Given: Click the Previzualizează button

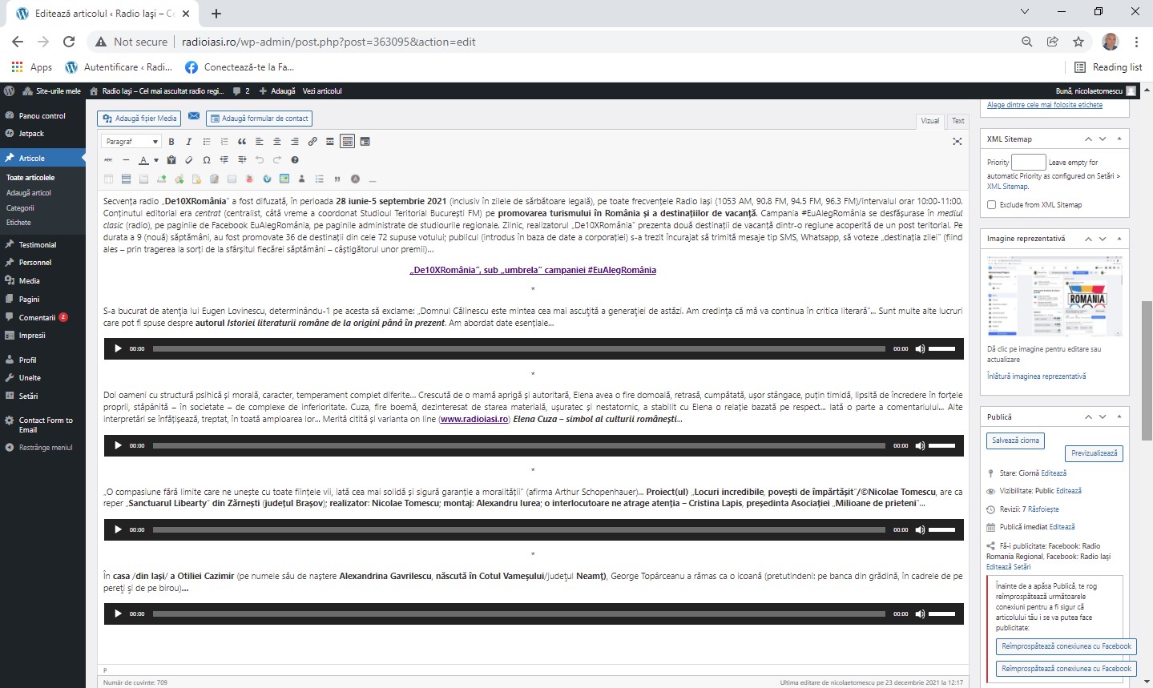Looking at the screenshot, I should pyautogui.click(x=1094, y=453).
